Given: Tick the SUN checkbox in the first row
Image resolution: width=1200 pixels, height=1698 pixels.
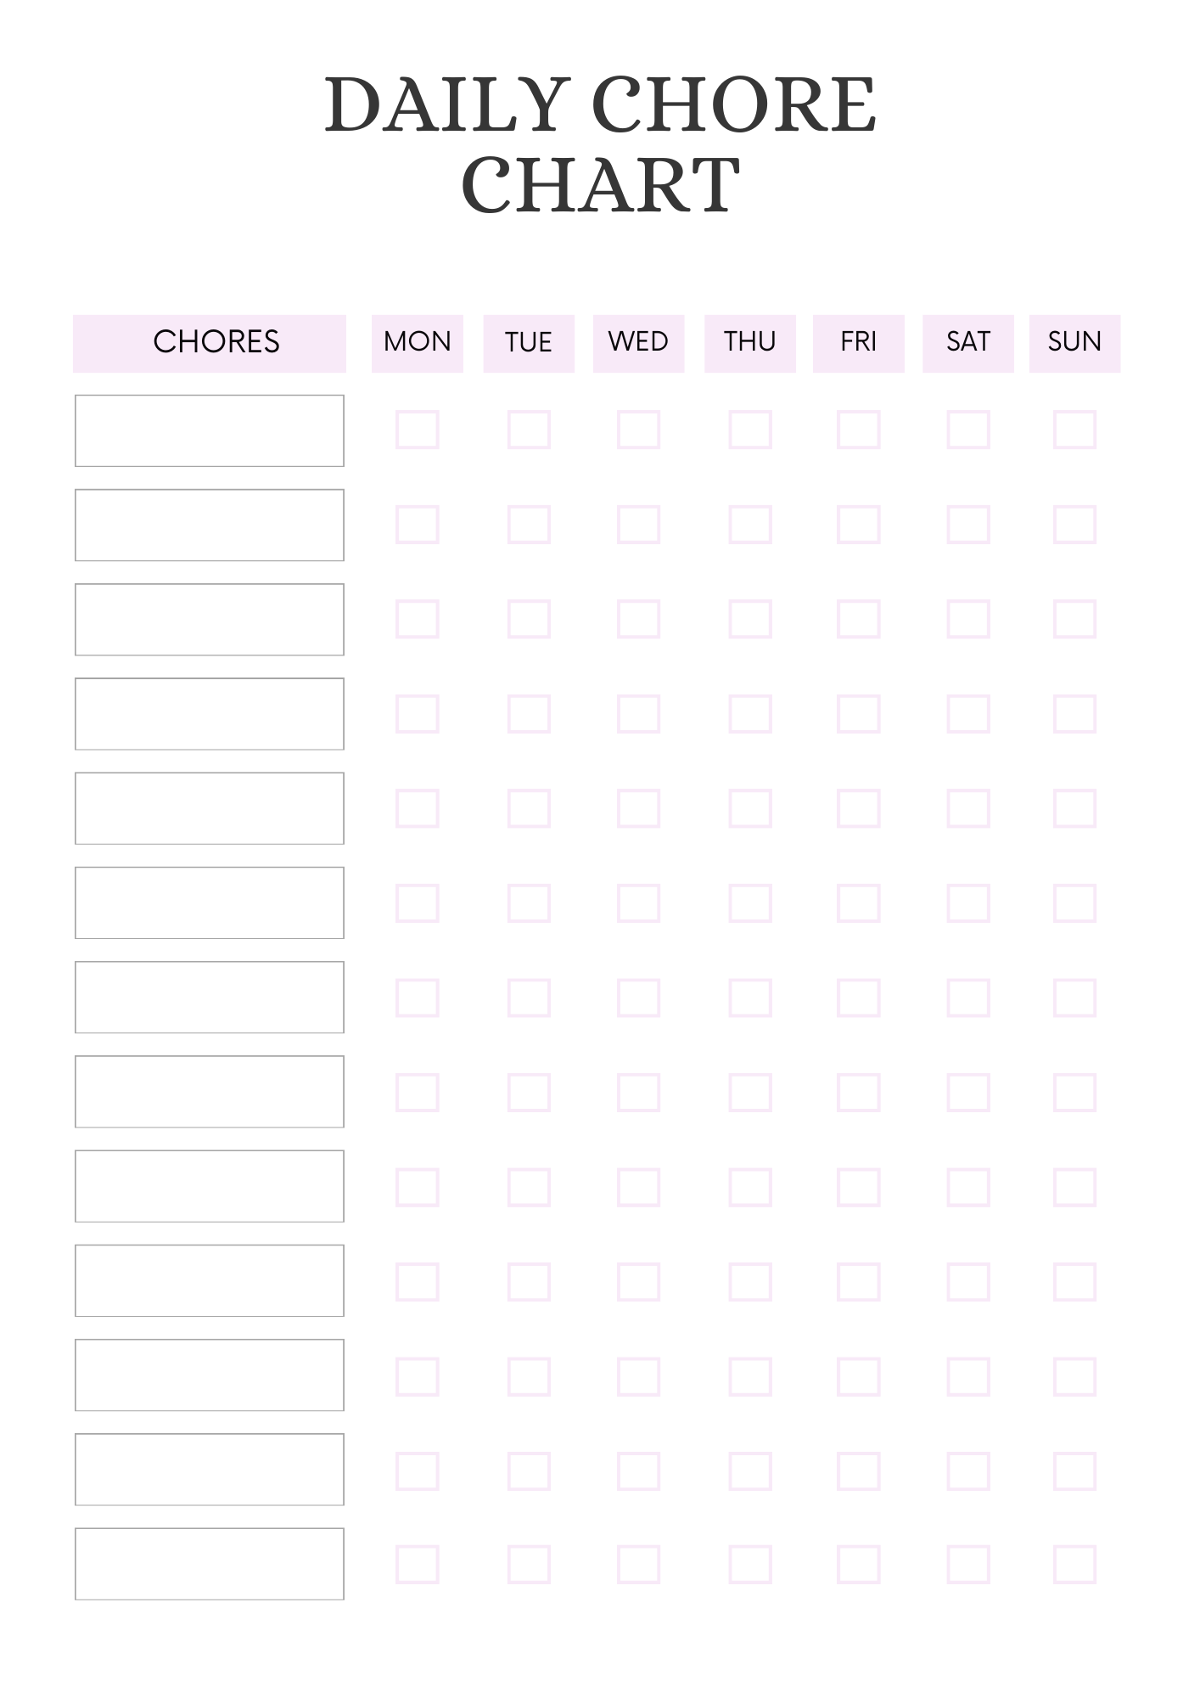Looking at the screenshot, I should [x=1074, y=430].
